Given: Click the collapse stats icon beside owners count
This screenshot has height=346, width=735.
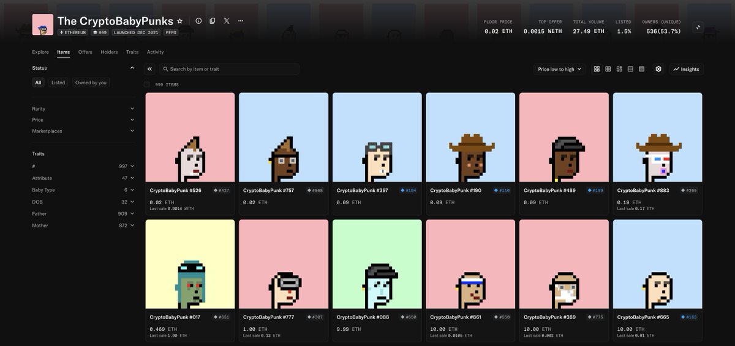Looking at the screenshot, I should pos(698,28).
